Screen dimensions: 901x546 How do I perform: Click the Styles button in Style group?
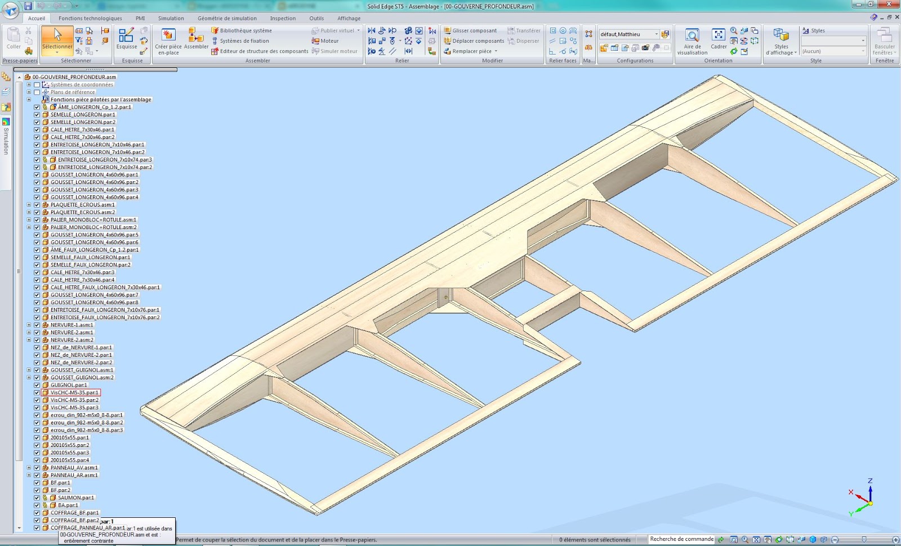(814, 30)
